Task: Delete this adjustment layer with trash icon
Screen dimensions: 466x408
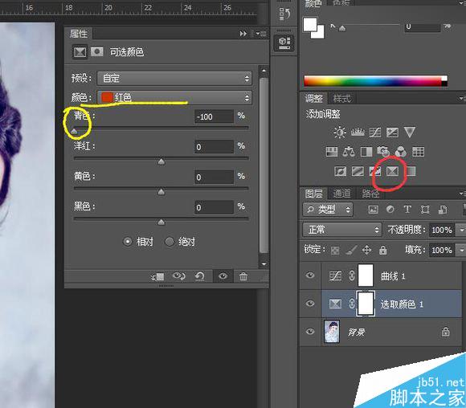Action: pyautogui.click(x=243, y=276)
